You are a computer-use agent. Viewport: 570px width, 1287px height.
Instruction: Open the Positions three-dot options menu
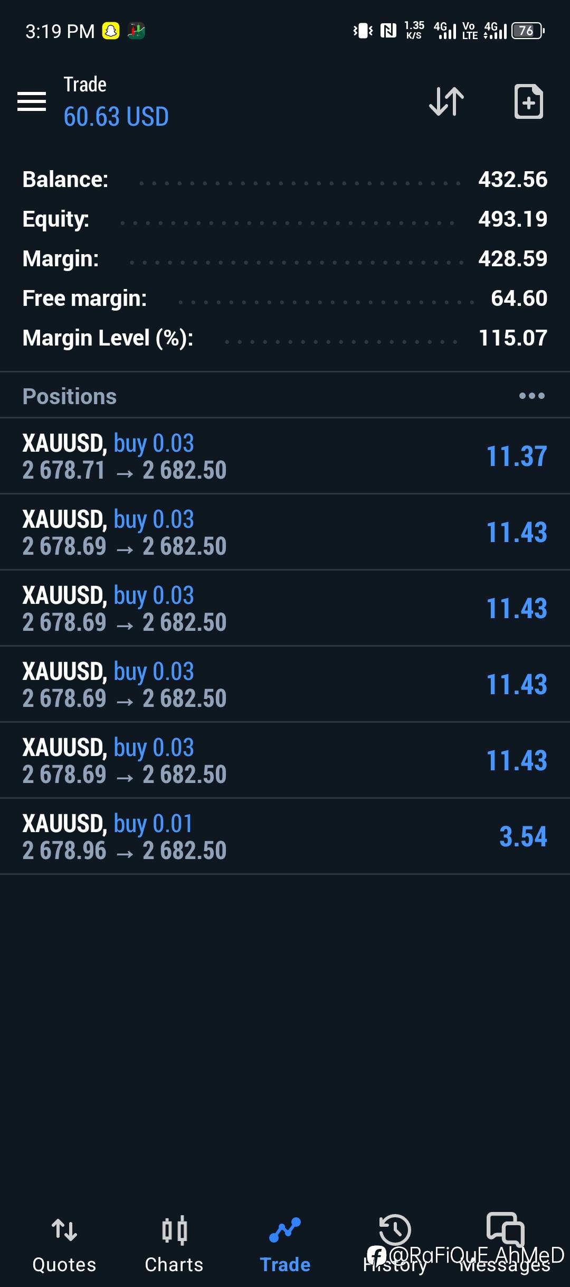(531, 396)
